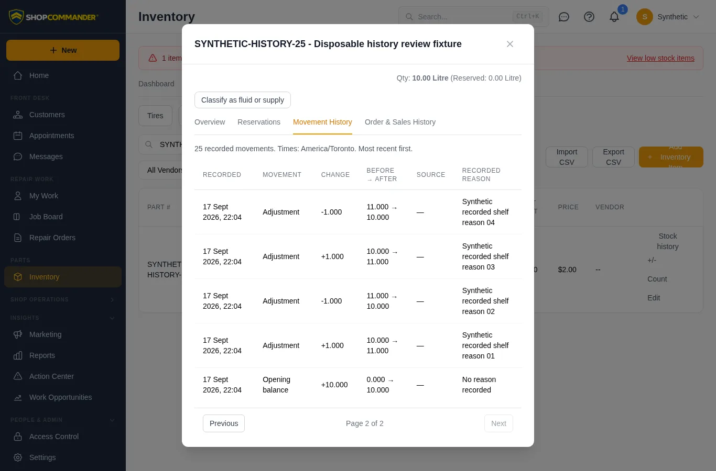Viewport: 716px width, 471px height.
Task: Click the Tires filter button
Action: tap(155, 116)
